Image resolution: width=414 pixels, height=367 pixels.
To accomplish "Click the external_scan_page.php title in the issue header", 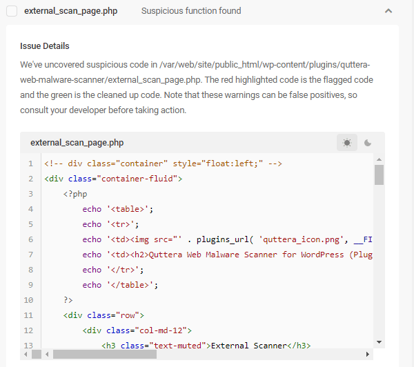I will (70, 11).
